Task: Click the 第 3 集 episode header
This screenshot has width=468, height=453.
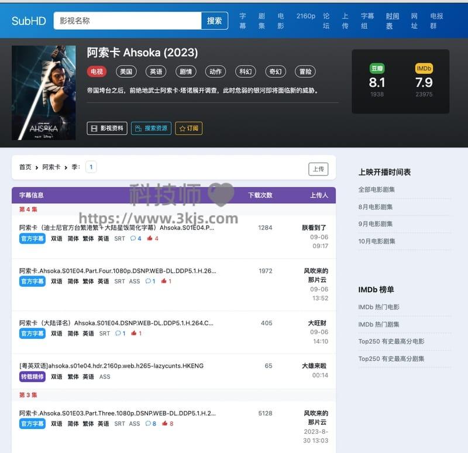Action: pos(28,395)
